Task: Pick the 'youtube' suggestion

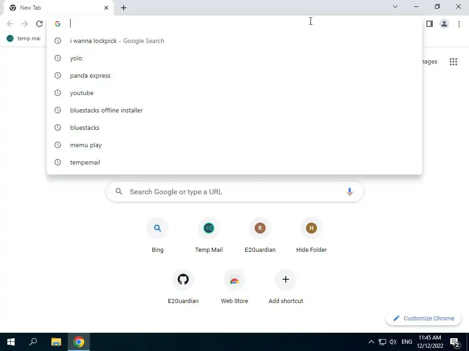Action: click(x=234, y=93)
